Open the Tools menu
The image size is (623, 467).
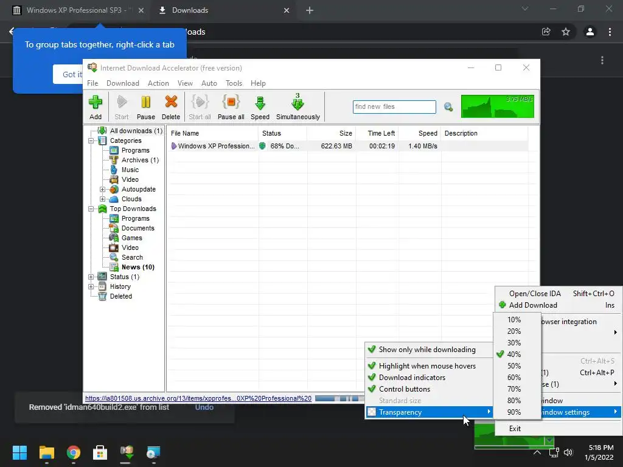[x=234, y=83]
